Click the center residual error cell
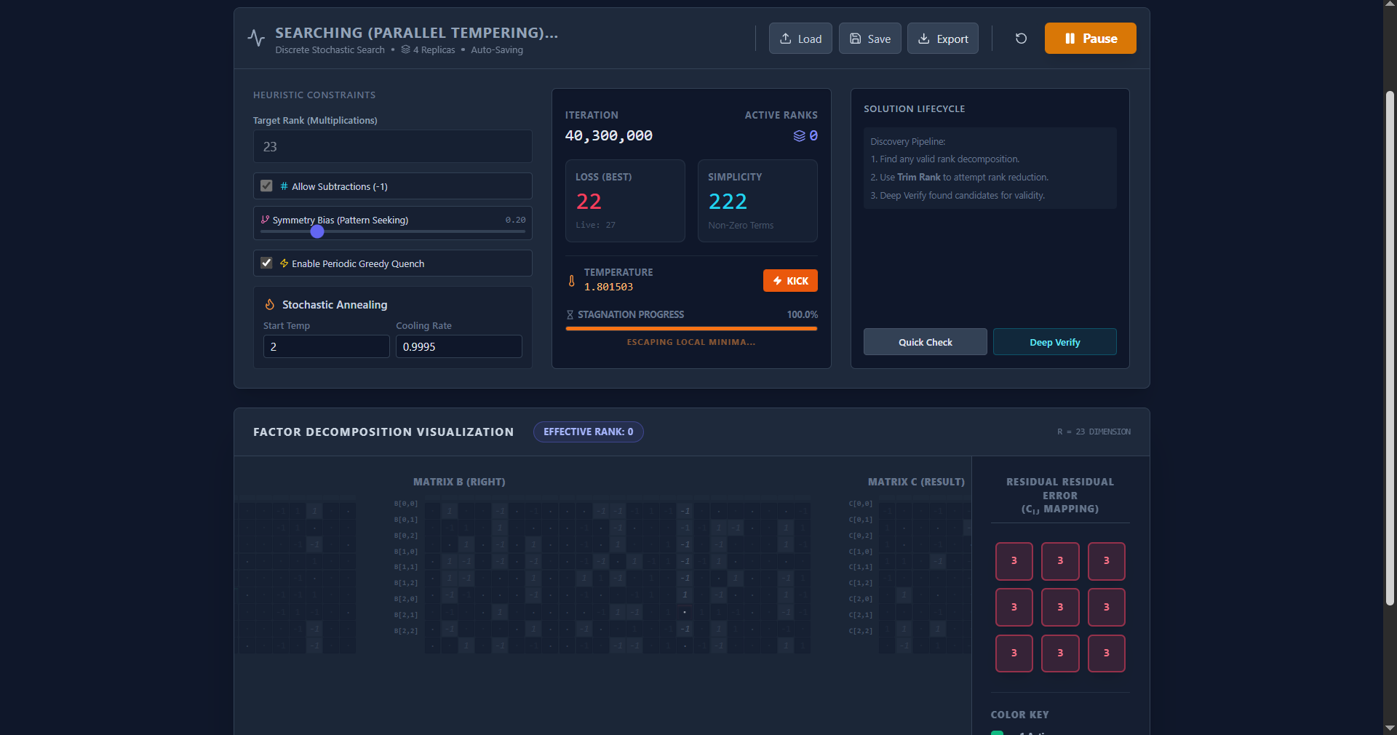The width and height of the screenshot is (1397, 735). [x=1060, y=607]
